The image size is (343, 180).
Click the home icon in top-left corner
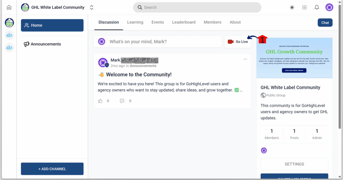[9, 7]
